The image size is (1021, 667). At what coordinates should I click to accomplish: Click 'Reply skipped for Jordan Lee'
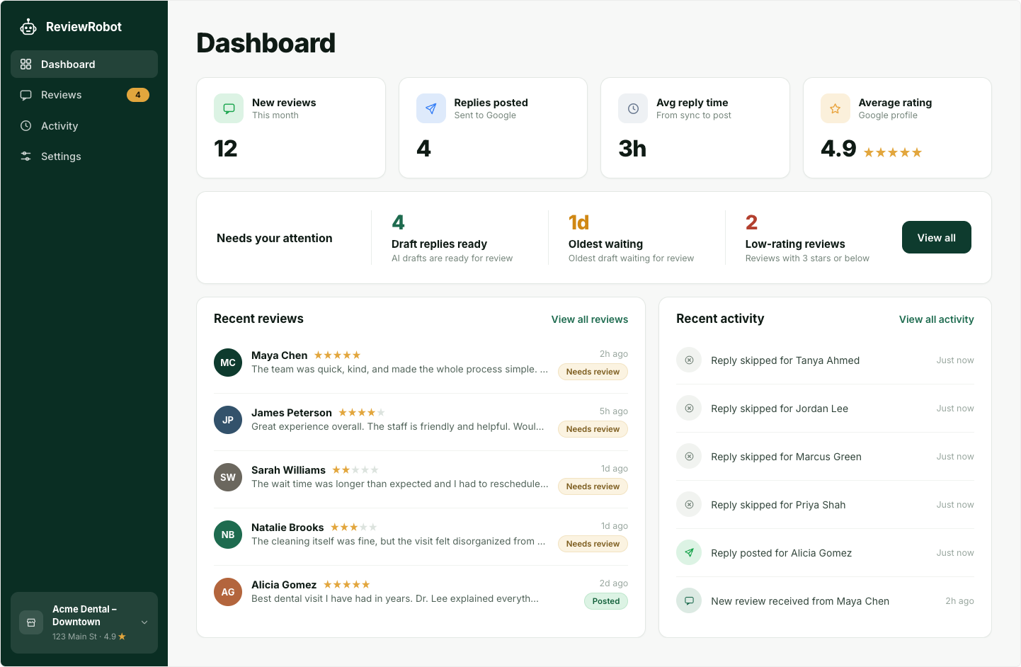point(780,409)
